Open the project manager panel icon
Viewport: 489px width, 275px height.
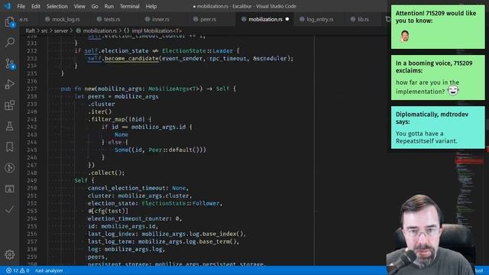[10, 189]
